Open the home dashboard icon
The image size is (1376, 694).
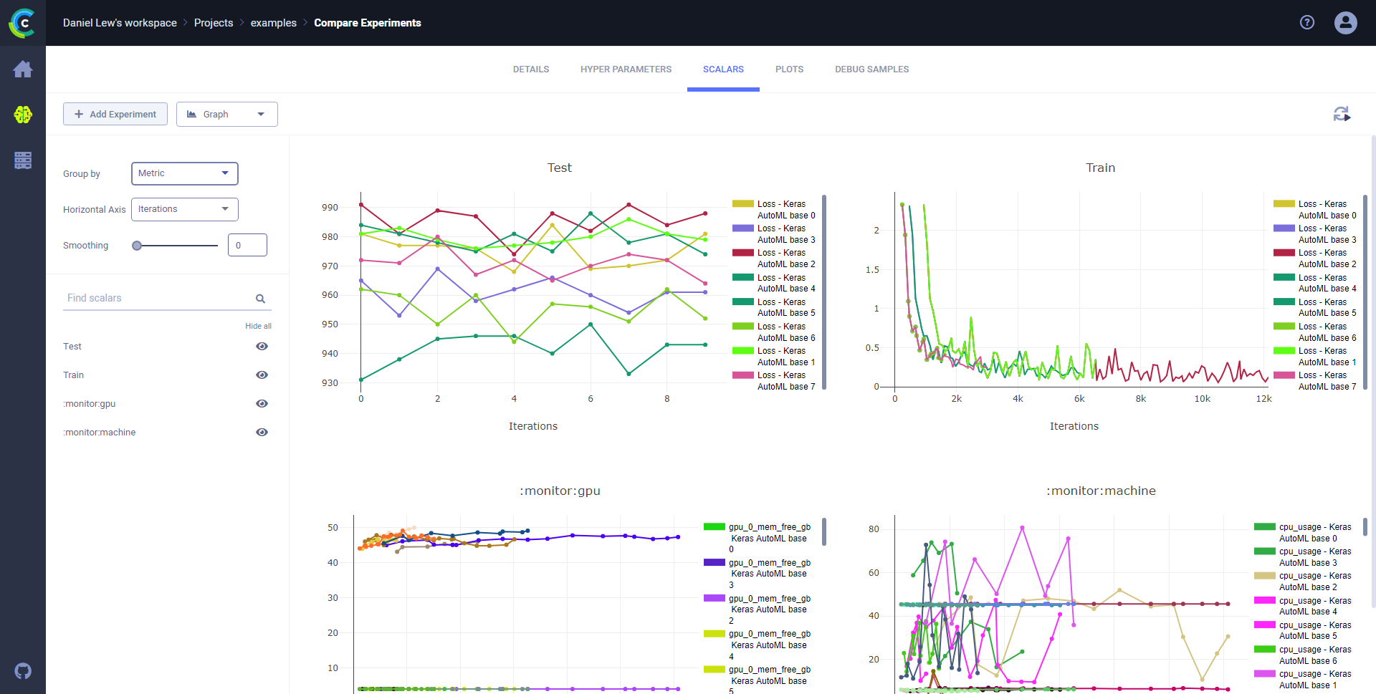pos(23,69)
